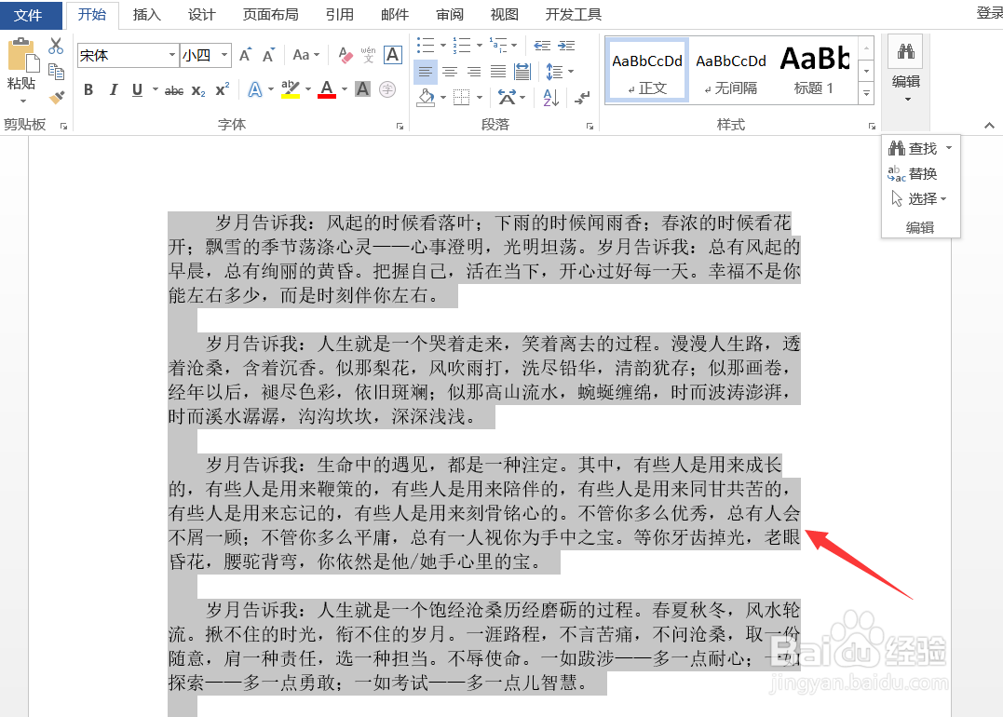Viewport: 1003px width, 717px height.
Task: Toggle bold formatting
Action: pos(88,90)
